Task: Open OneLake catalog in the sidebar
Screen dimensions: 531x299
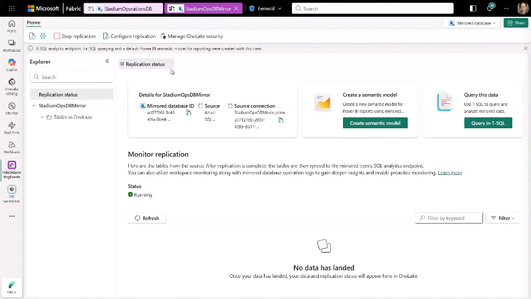Action: pos(11,87)
